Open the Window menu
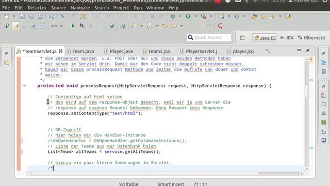The height and width of the screenshot is (186, 330). tap(155, 8)
